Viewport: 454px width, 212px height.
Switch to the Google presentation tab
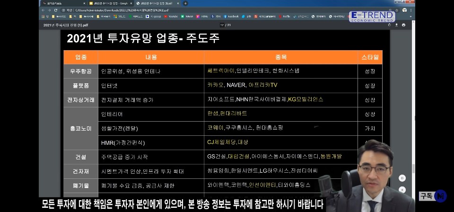(x=111, y=3)
